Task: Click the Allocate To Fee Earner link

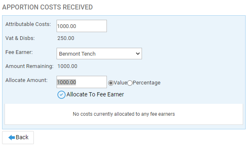Action: point(95,94)
